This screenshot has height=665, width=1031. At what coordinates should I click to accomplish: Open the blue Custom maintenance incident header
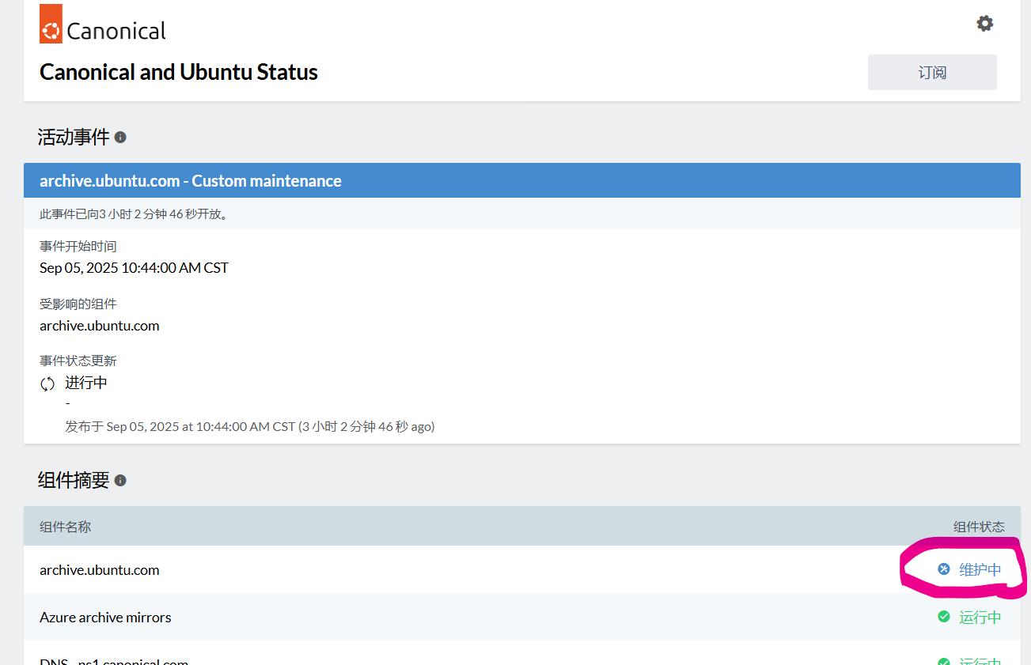pos(191,181)
